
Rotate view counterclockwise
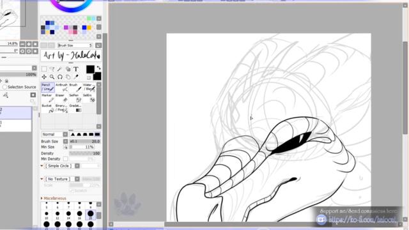coord(22,51)
